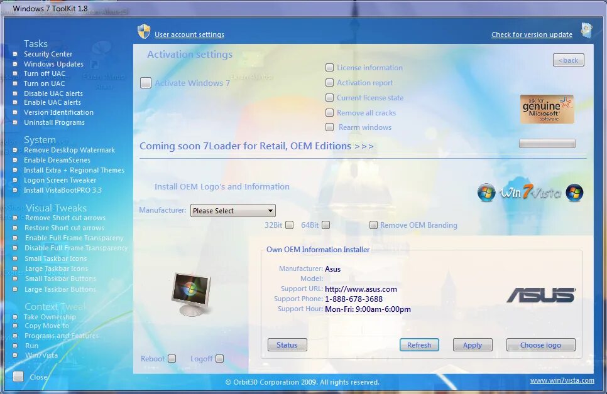
Task: Enable the Current license state checkbox
Action: 329,98
